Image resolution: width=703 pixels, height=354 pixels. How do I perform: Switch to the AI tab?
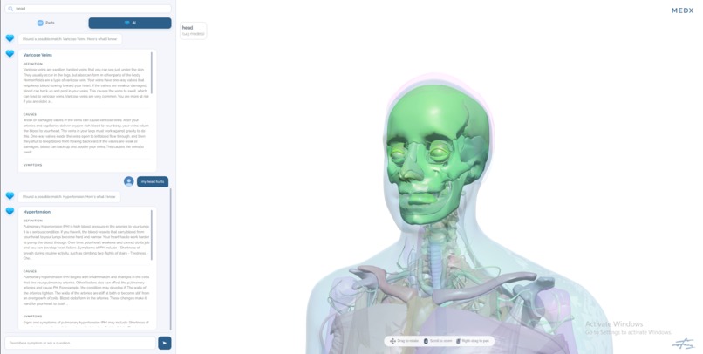[x=130, y=23]
